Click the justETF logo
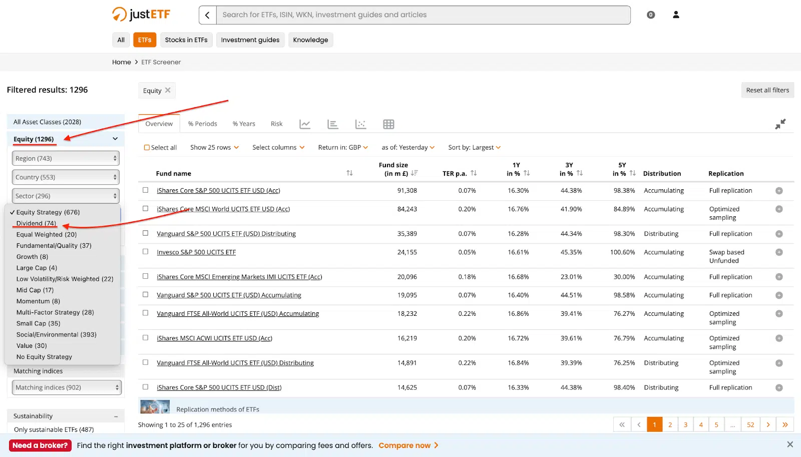This screenshot has height=457, width=801. click(141, 15)
